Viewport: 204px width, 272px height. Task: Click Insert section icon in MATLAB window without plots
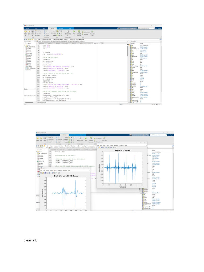[x=57, y=31]
